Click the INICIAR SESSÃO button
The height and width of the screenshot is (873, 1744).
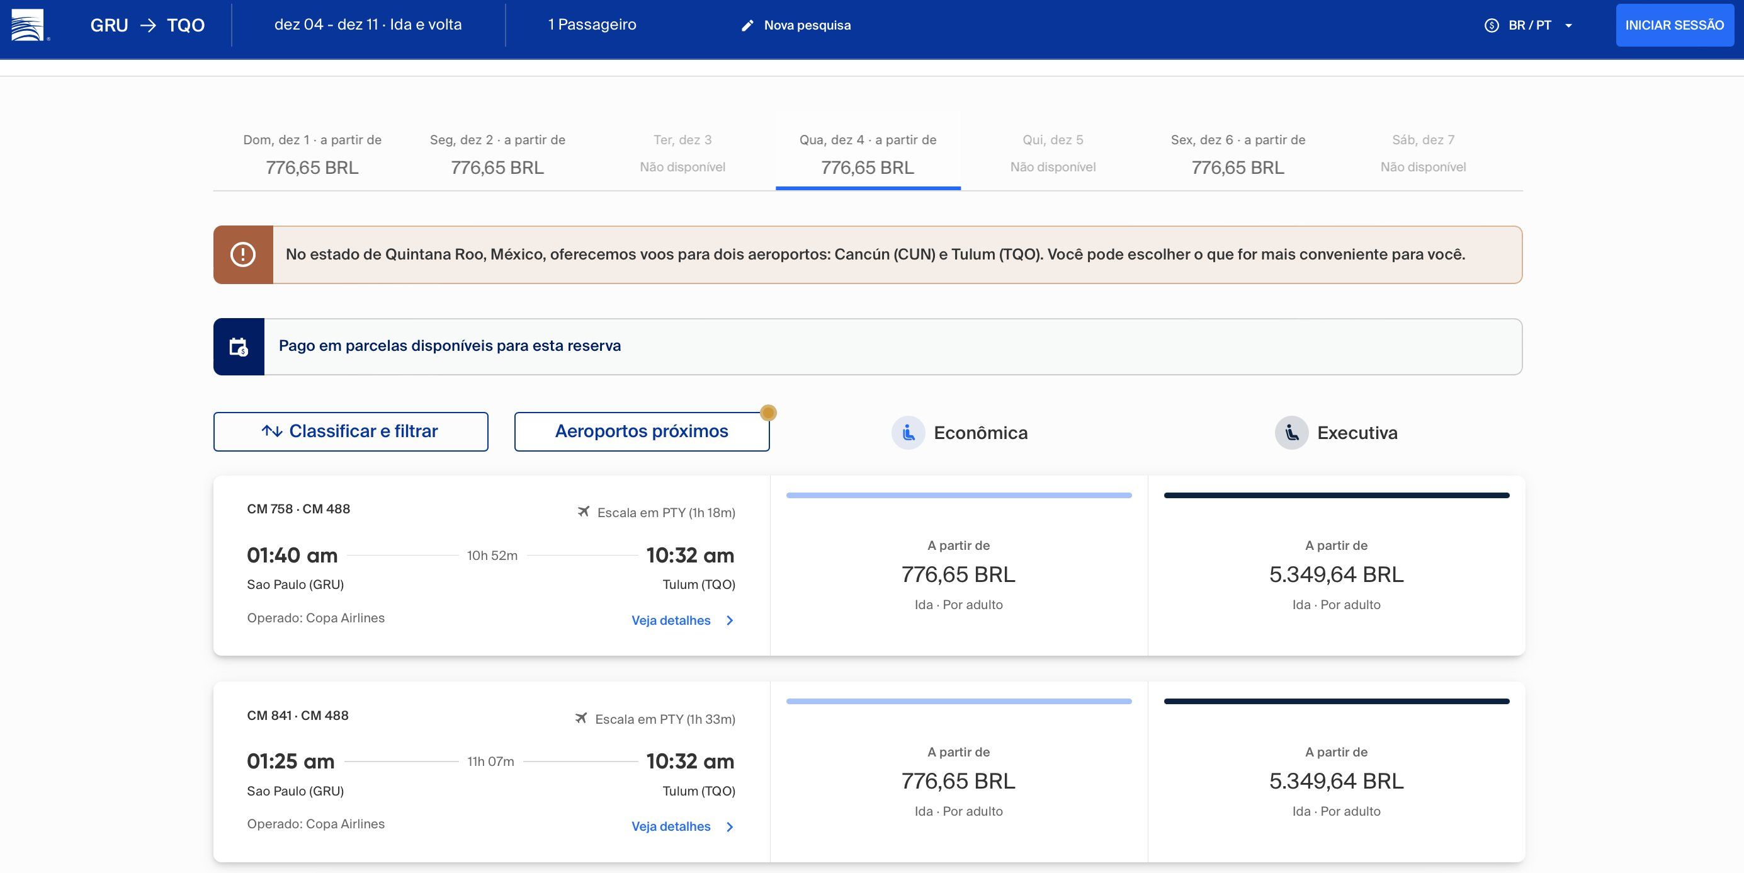click(x=1674, y=25)
